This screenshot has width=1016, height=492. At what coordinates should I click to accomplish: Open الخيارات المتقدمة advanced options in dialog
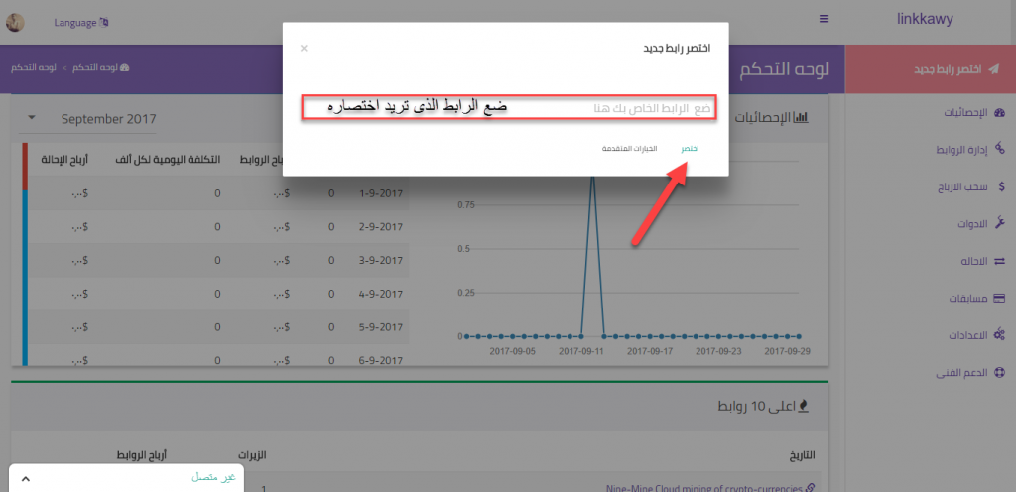[x=629, y=148]
